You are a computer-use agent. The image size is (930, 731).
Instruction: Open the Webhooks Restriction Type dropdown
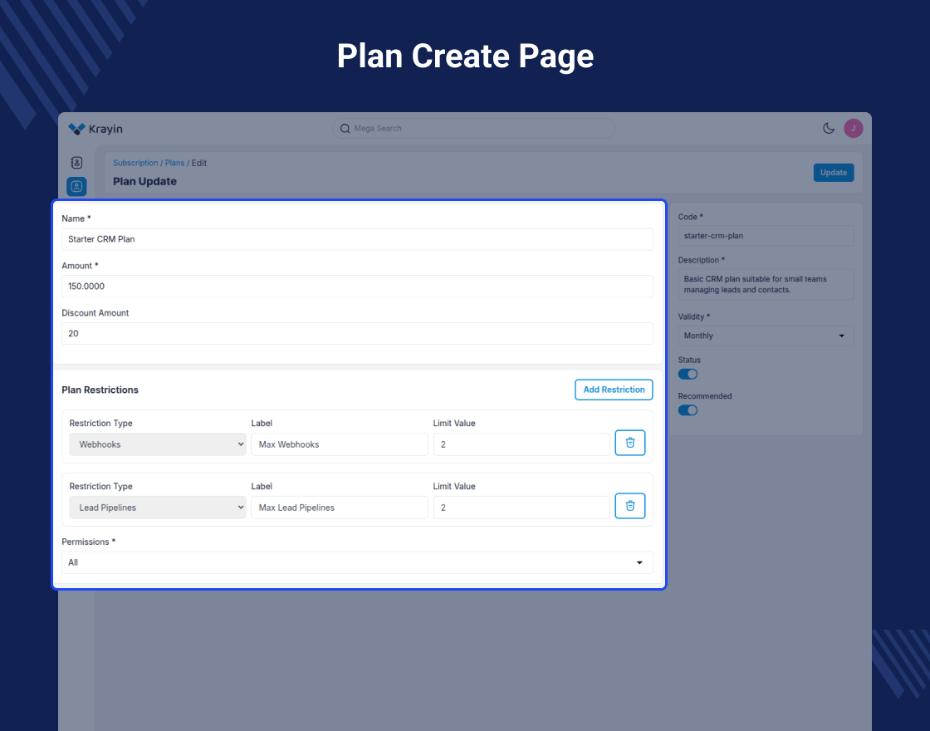[158, 444]
